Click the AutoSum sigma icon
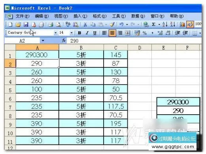Viewport: 206px width, 154px height. [153, 24]
